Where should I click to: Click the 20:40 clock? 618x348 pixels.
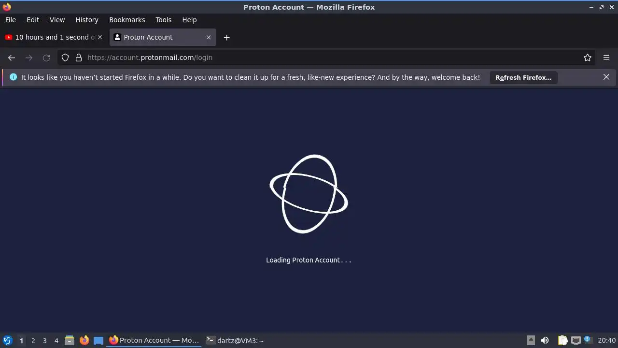(607, 340)
